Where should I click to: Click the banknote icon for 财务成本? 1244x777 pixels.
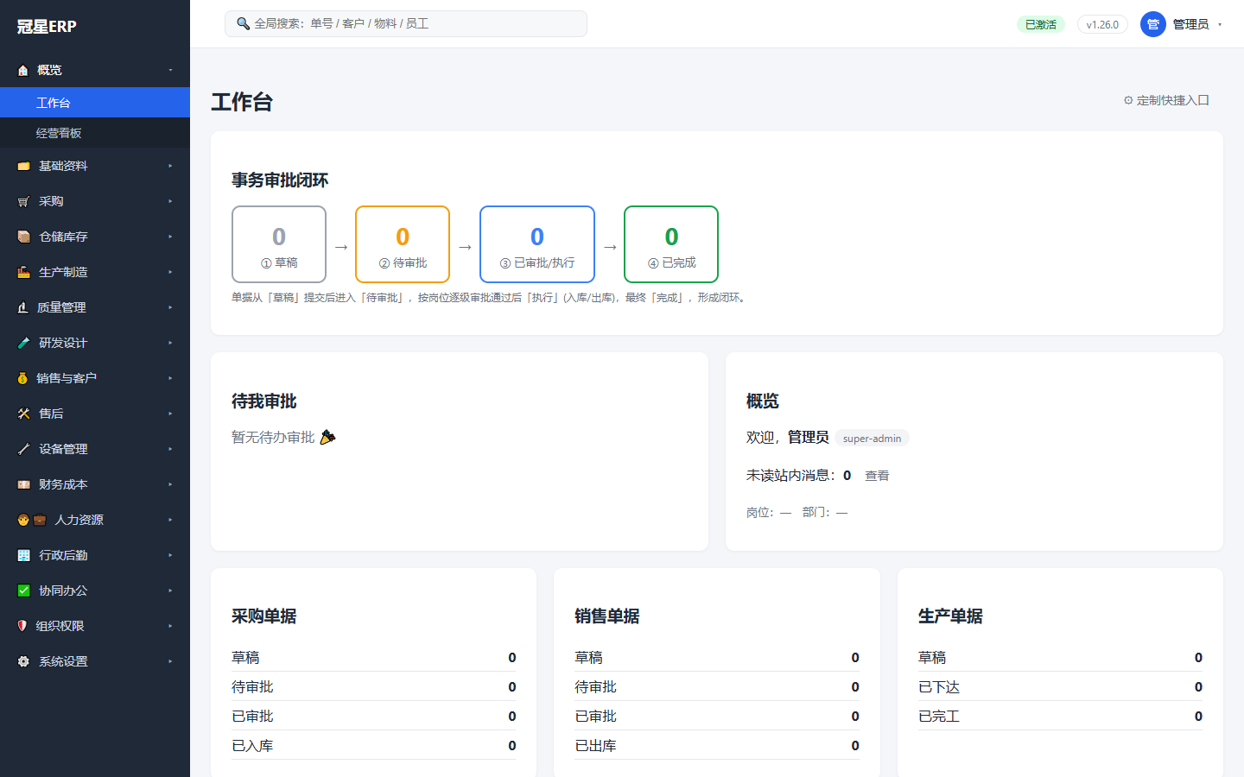click(x=23, y=484)
